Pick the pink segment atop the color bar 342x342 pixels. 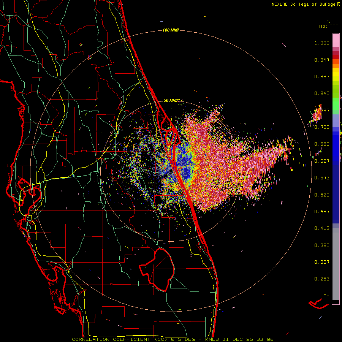pos(336,40)
